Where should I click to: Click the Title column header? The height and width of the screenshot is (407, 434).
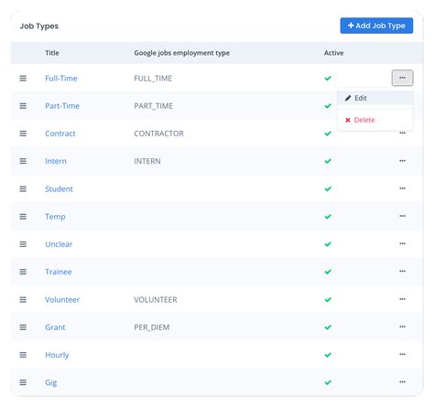[52, 53]
